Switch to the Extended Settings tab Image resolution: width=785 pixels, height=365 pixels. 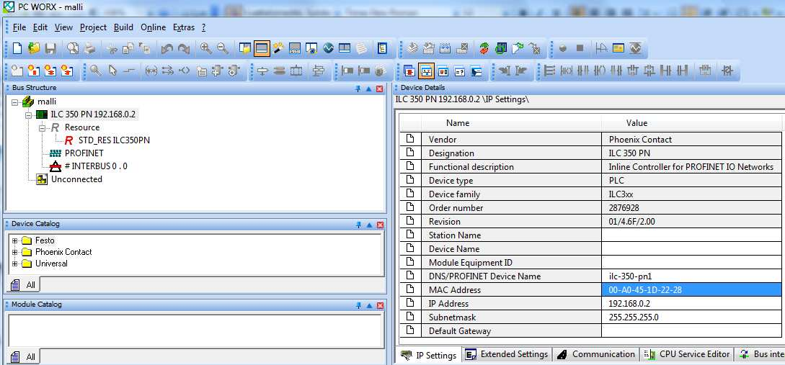[x=507, y=354]
